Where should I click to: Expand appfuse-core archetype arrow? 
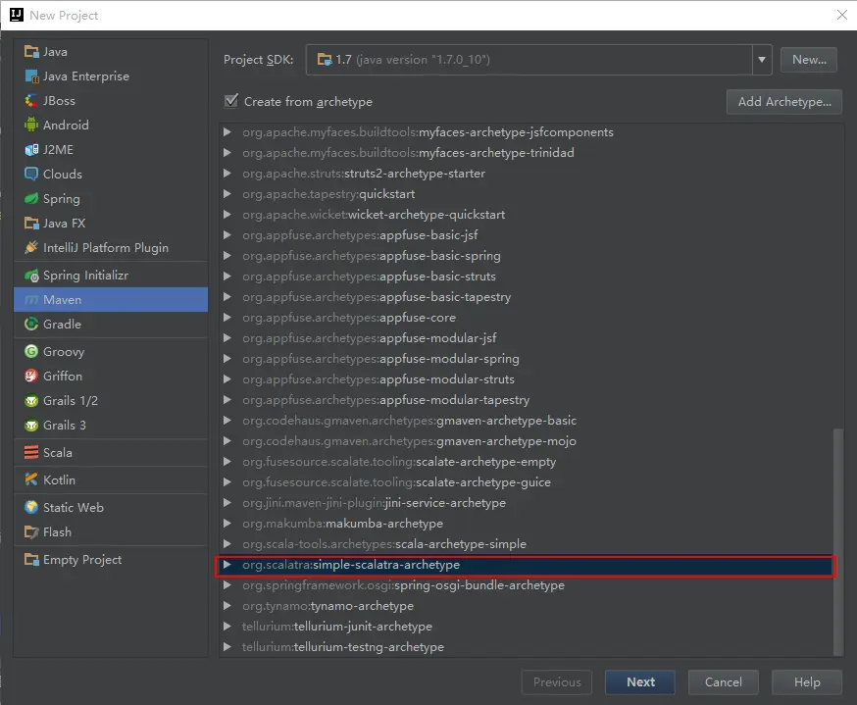[227, 318]
